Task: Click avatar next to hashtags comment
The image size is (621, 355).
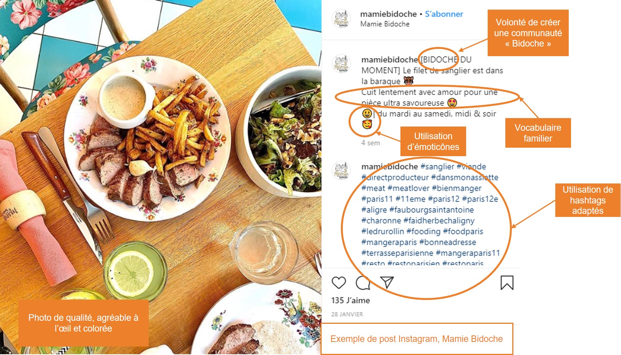Action: point(341,170)
